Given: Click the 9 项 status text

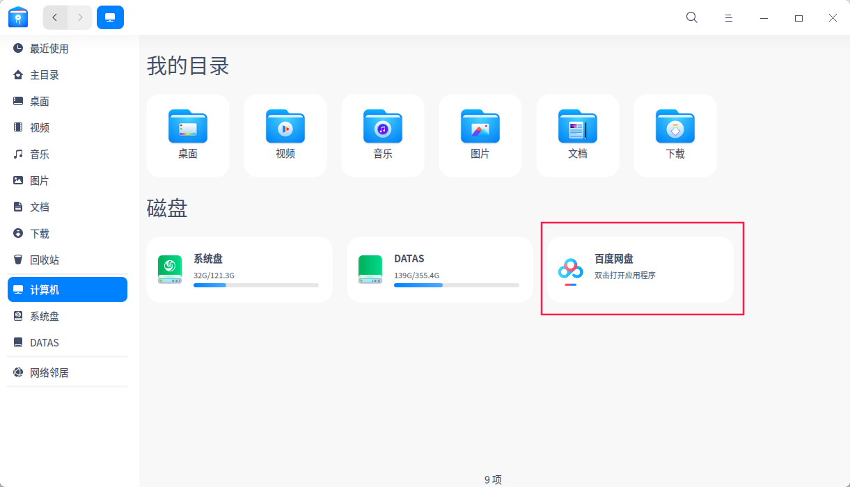Looking at the screenshot, I should click(x=493, y=479).
